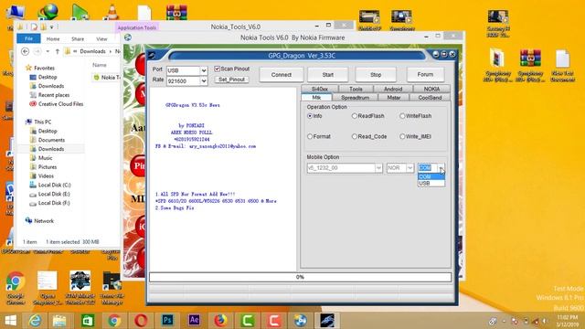Select the ReadFlash operation option
The width and height of the screenshot is (585, 329).
pyautogui.click(x=355, y=116)
